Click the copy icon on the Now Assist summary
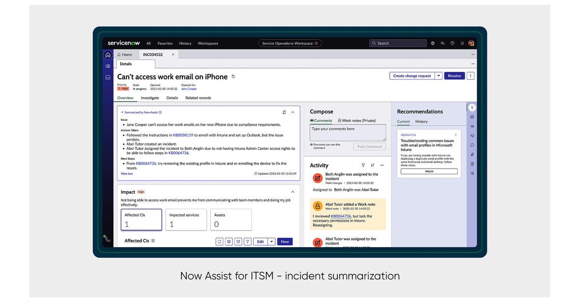The width and height of the screenshot is (579, 302). tap(284, 112)
